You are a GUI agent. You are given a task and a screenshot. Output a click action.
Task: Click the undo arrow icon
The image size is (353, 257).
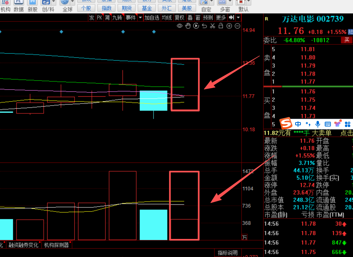pos(204,26)
